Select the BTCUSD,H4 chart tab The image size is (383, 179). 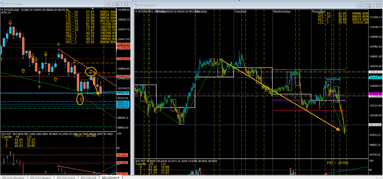click(x=89, y=177)
